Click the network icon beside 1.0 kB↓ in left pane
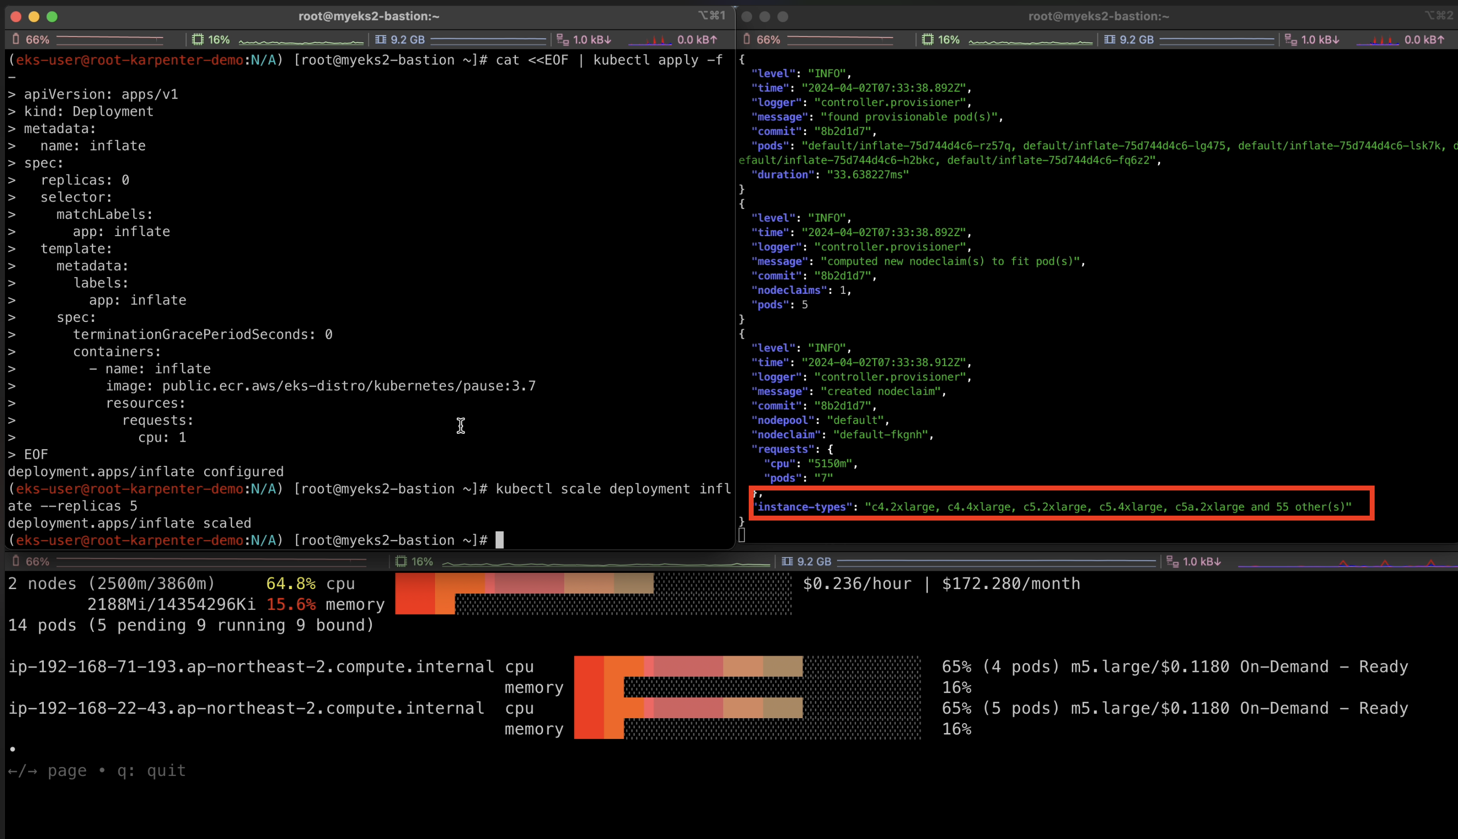 tap(563, 39)
